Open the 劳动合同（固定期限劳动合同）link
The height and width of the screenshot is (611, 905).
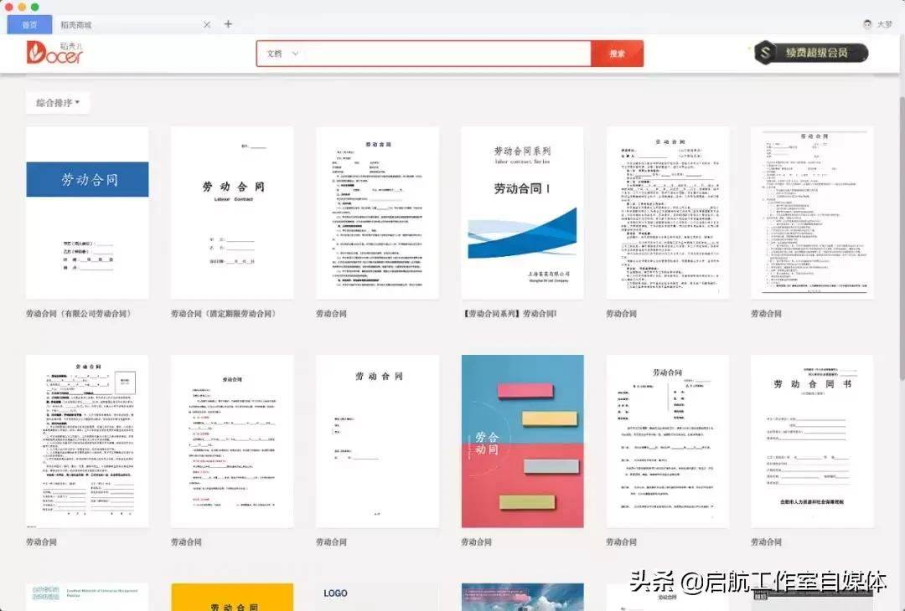[x=223, y=312]
